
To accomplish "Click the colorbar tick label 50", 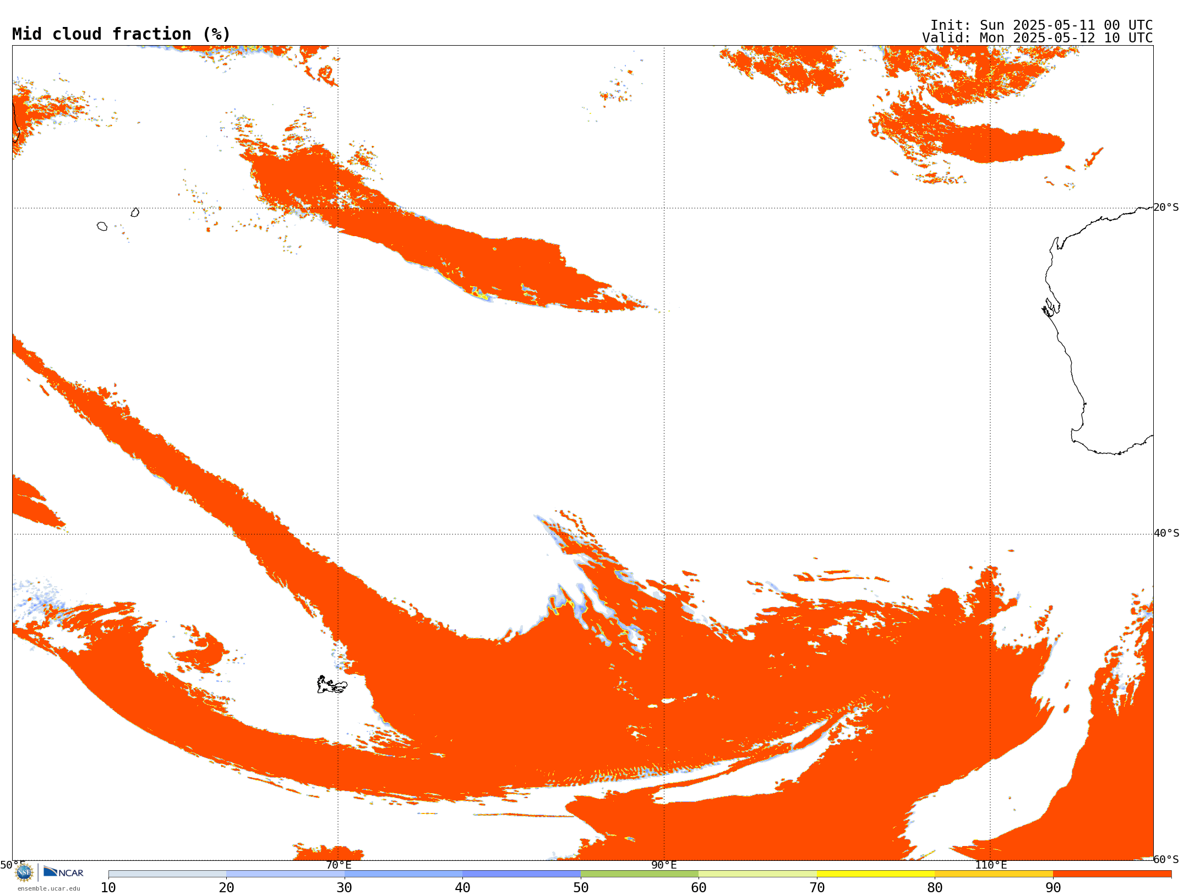I will [581, 887].
